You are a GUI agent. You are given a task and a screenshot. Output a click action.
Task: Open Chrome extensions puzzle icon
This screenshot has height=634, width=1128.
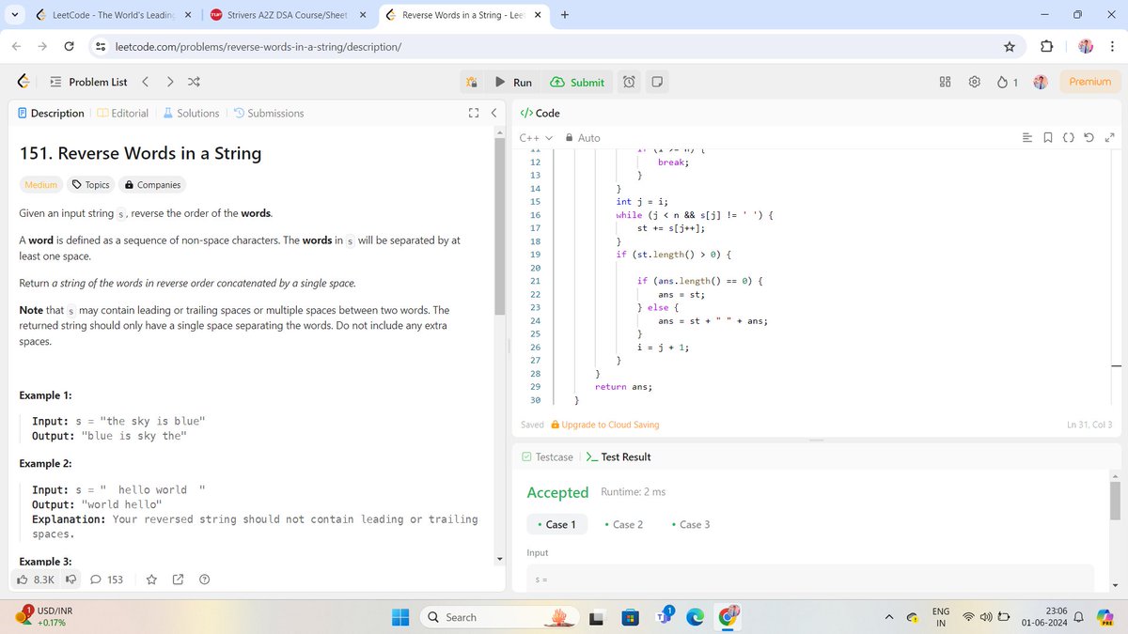click(1049, 47)
